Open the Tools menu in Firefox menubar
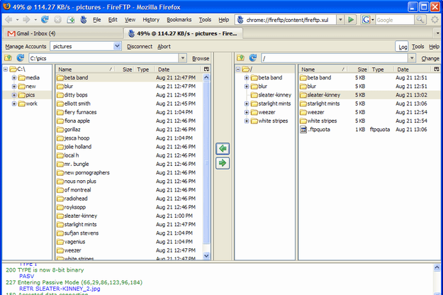The height and width of the screenshot is (295, 443). 205,20
